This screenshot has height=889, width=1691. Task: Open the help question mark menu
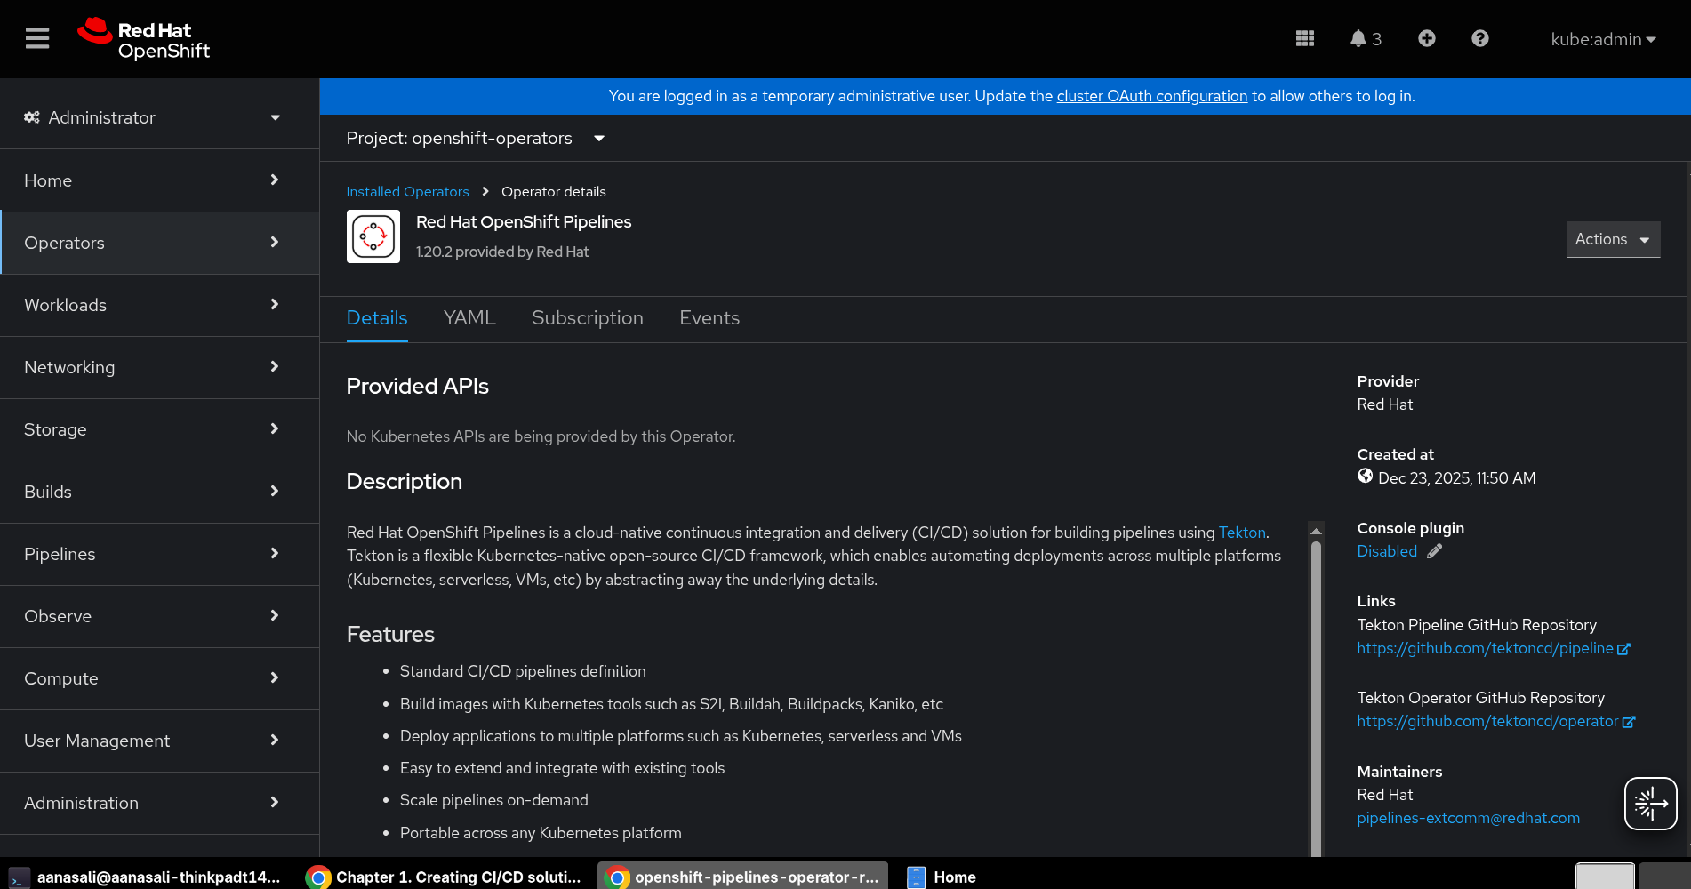click(1480, 38)
